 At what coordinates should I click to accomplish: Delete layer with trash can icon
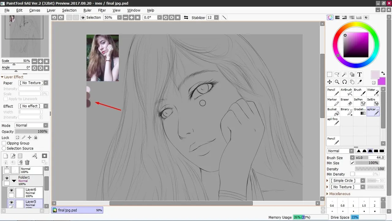(27, 163)
